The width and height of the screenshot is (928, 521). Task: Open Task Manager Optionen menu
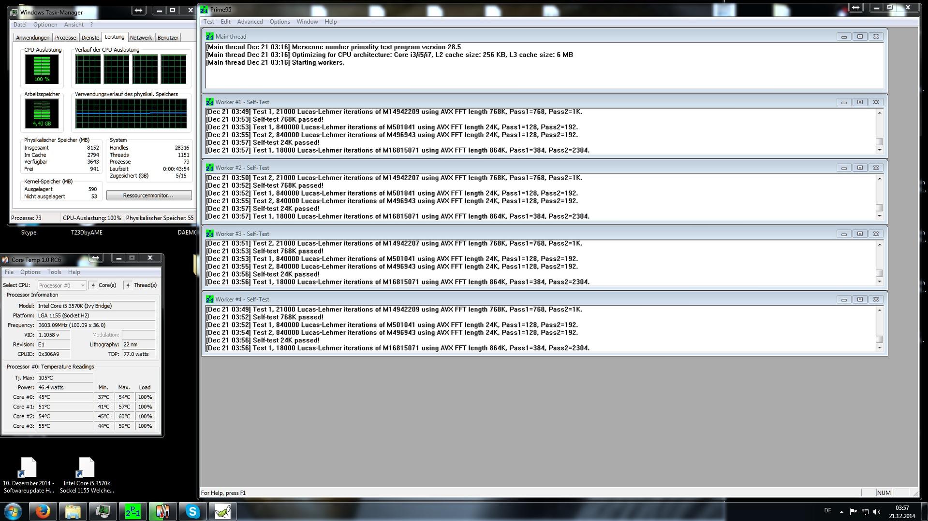(45, 25)
